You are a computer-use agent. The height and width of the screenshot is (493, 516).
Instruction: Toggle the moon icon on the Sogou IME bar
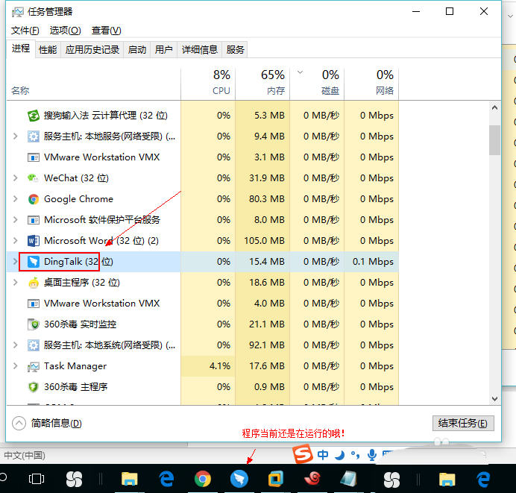[339, 455]
